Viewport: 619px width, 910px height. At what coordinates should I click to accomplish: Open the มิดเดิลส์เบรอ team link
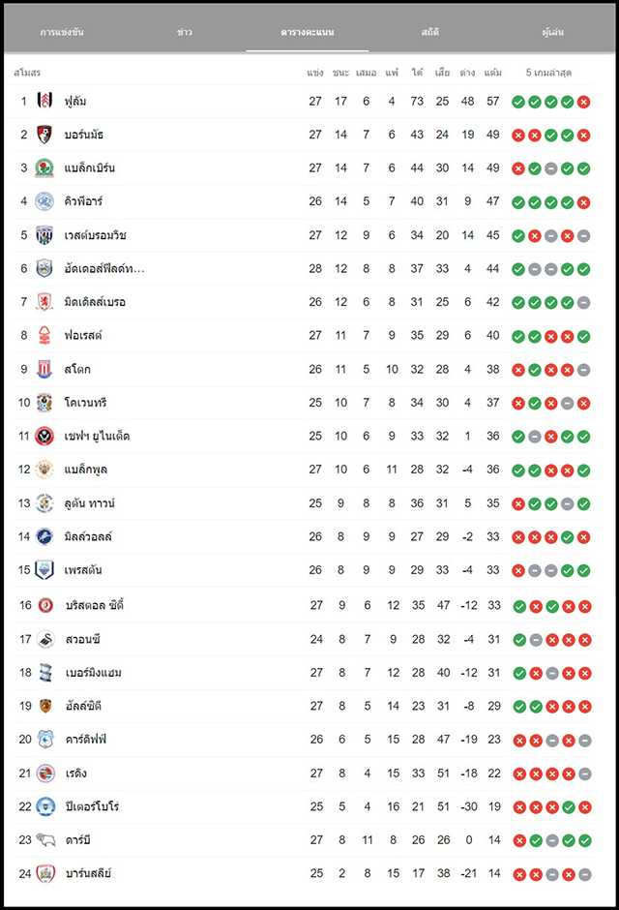click(x=95, y=302)
